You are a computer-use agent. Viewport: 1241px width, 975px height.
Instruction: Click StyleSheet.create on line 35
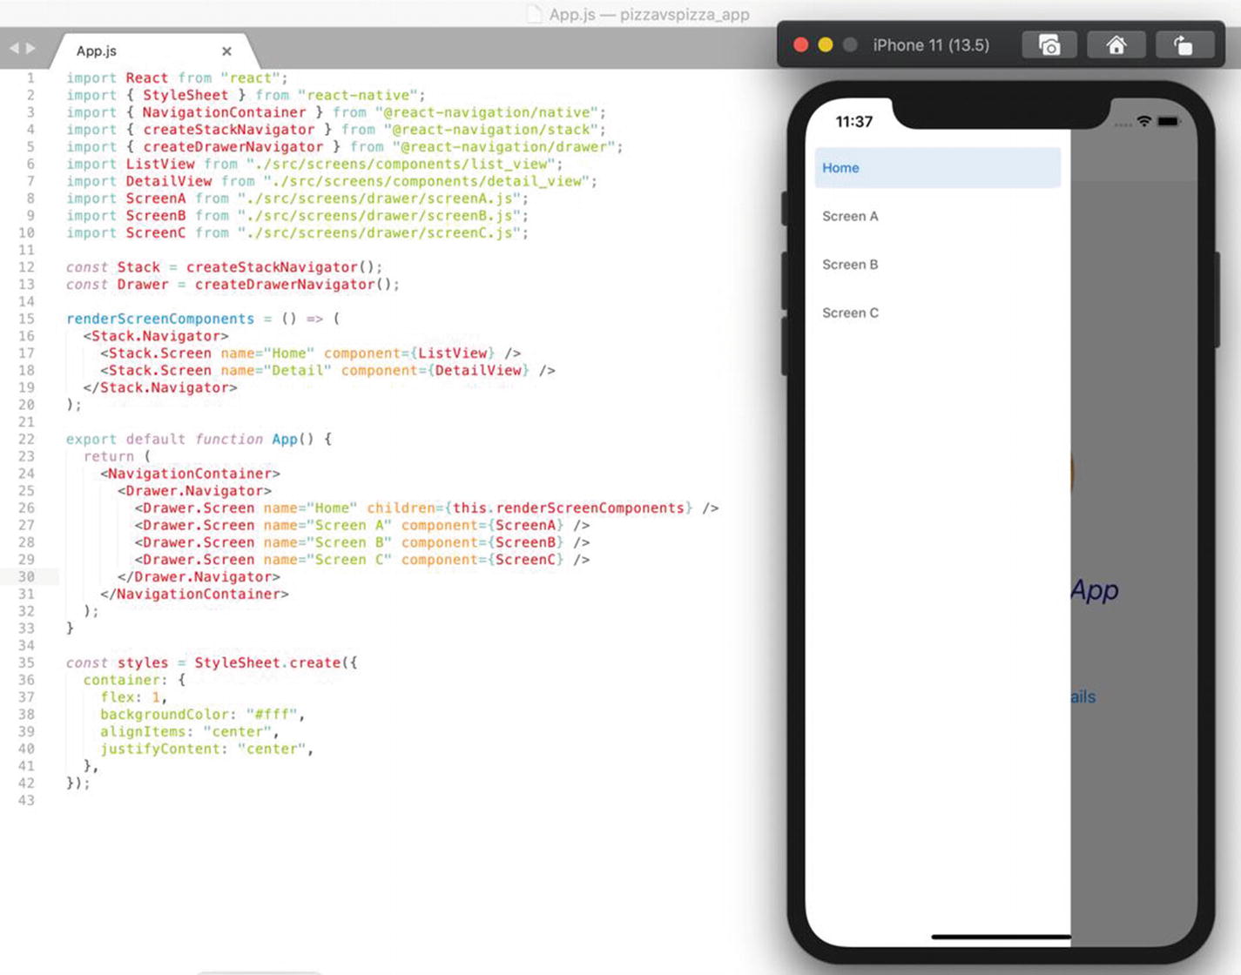pyautogui.click(x=267, y=662)
